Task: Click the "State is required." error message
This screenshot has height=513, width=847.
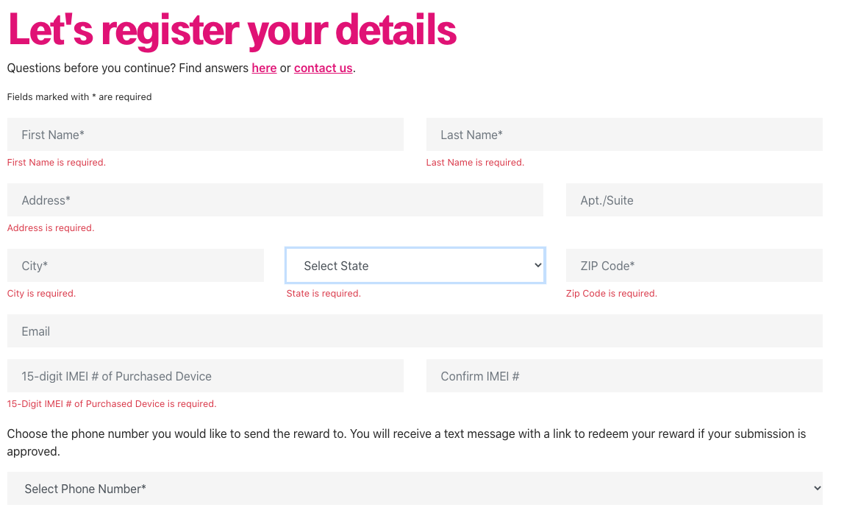Action: tap(324, 294)
